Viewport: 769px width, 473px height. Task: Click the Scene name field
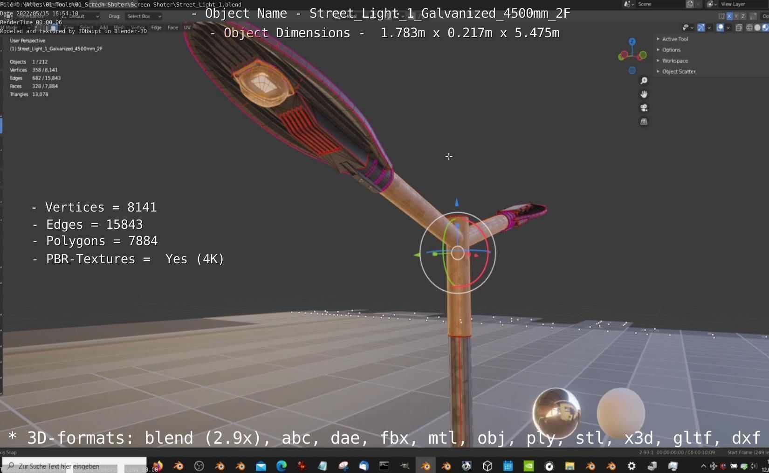click(x=659, y=4)
